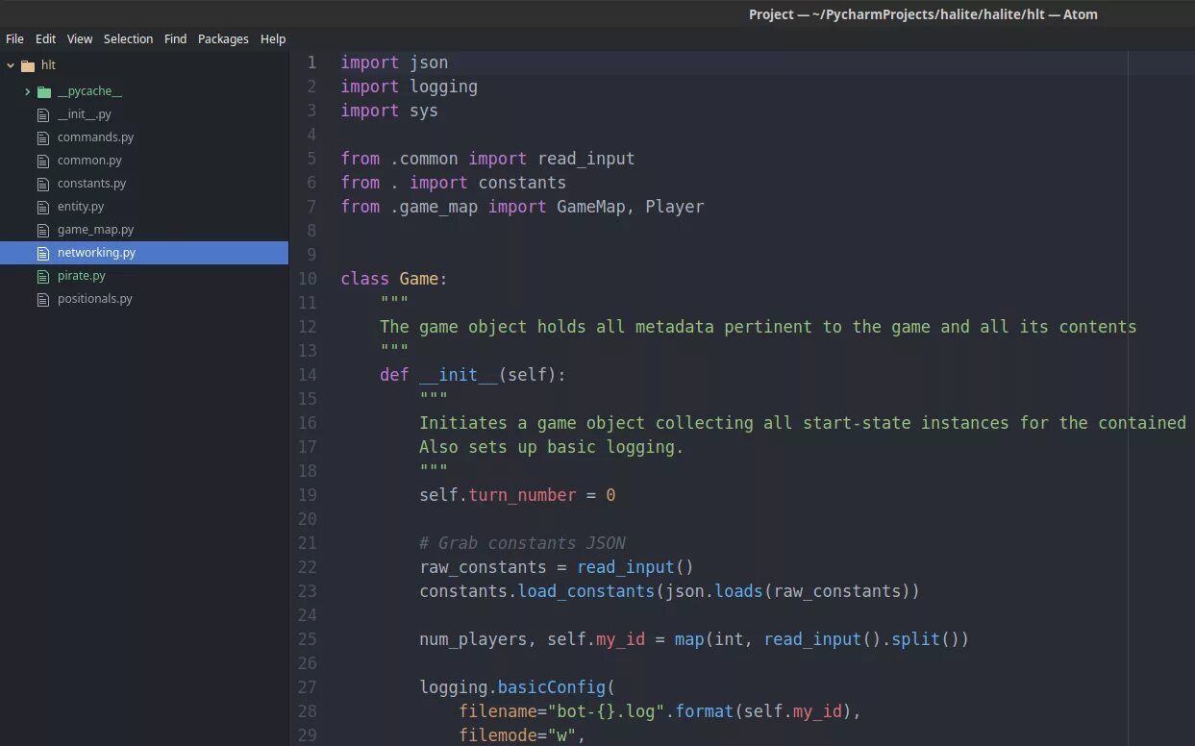Click the "bot-{}.log" string literal
The width and height of the screenshot is (1195, 746).
(606, 711)
